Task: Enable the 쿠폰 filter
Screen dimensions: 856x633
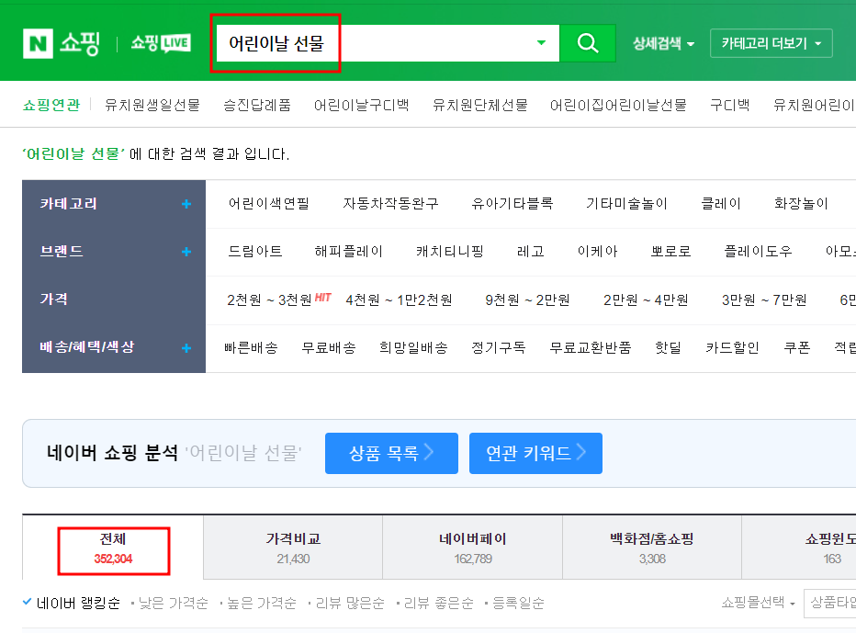Action: (797, 347)
